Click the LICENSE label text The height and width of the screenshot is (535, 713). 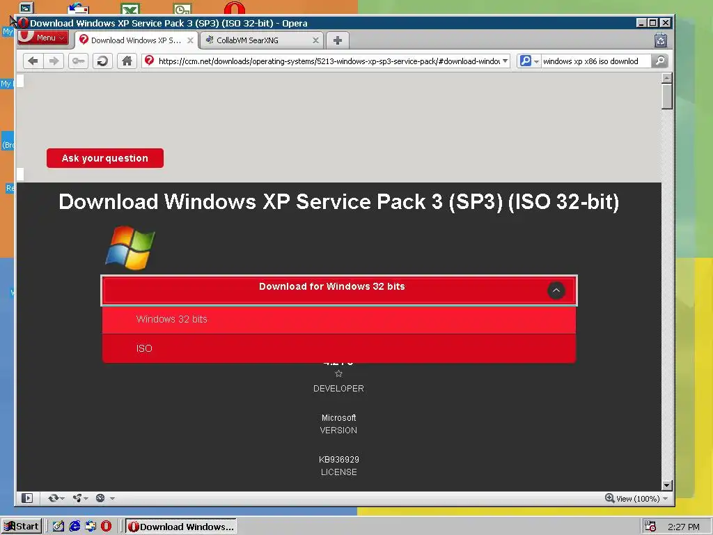click(x=339, y=472)
